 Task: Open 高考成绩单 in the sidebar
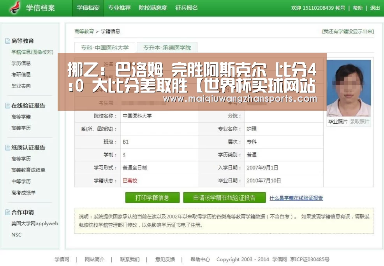(23, 192)
